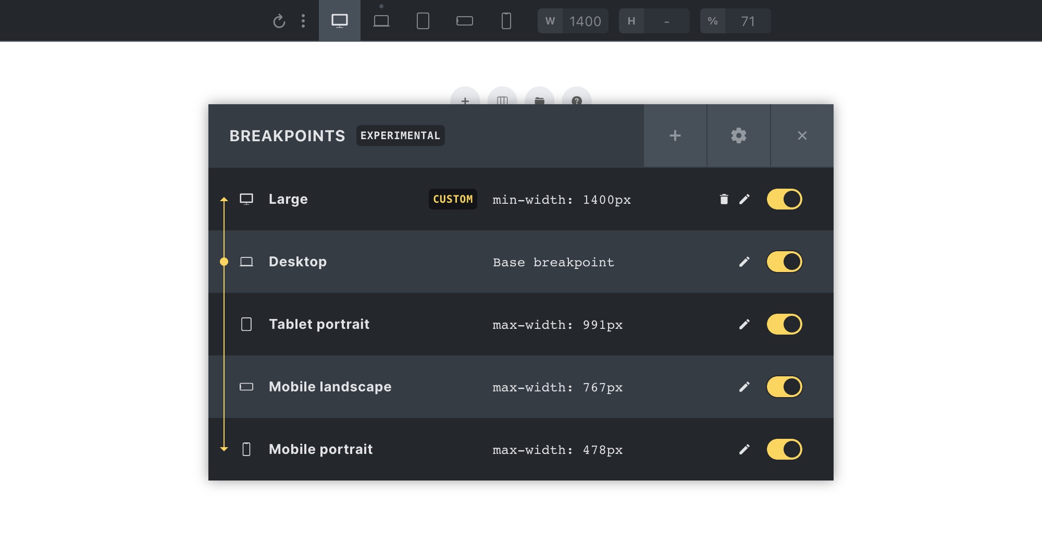The width and height of the screenshot is (1042, 542).
Task: Turn off the Mobile landscape breakpoint
Action: pyautogui.click(x=784, y=387)
